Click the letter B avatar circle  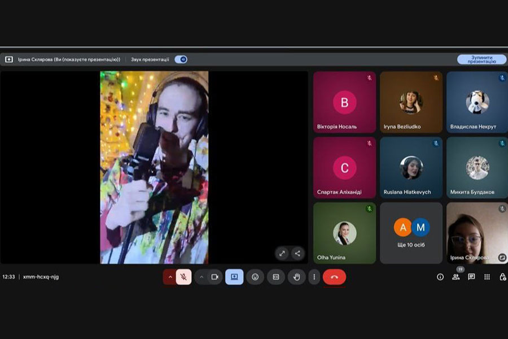pyautogui.click(x=345, y=102)
